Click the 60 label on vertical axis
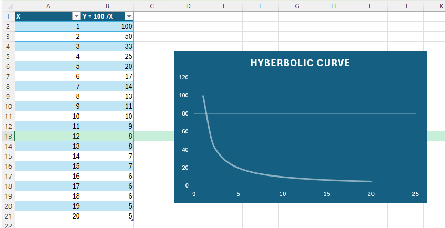The image size is (445, 228). point(185,132)
